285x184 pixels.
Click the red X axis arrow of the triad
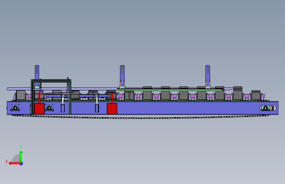(14, 163)
